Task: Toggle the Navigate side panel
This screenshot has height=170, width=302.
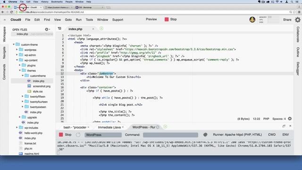Action: point(4,52)
